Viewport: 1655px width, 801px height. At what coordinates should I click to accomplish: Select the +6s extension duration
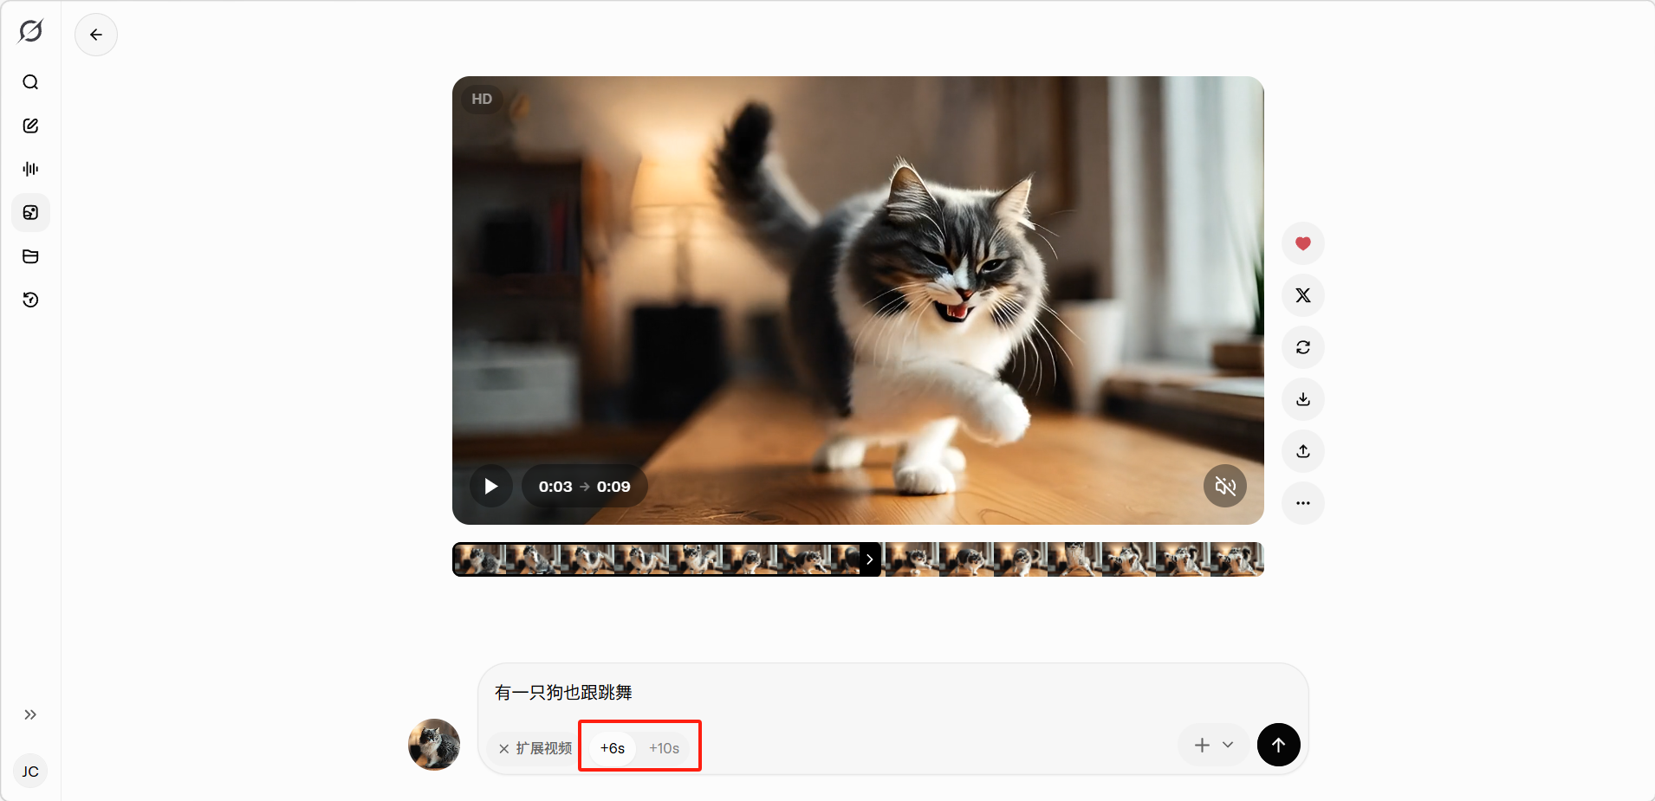tap(613, 748)
